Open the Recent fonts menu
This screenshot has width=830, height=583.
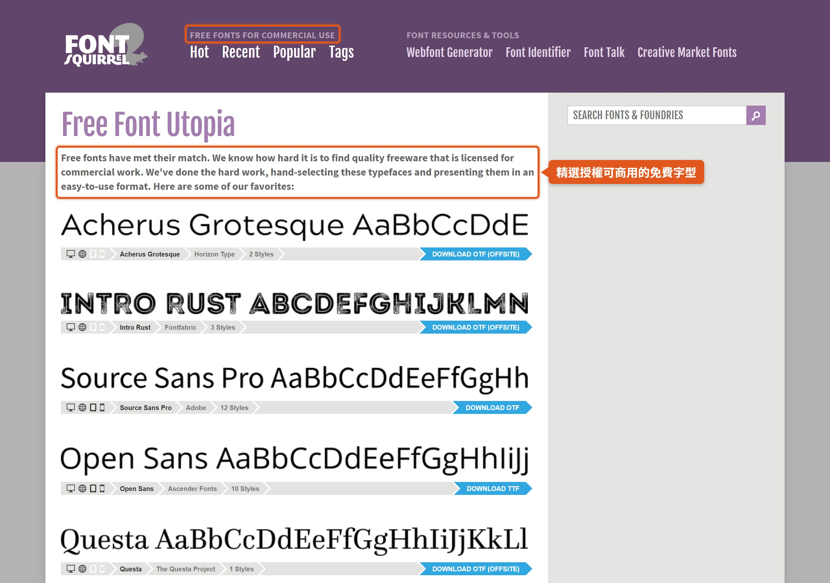tap(241, 52)
